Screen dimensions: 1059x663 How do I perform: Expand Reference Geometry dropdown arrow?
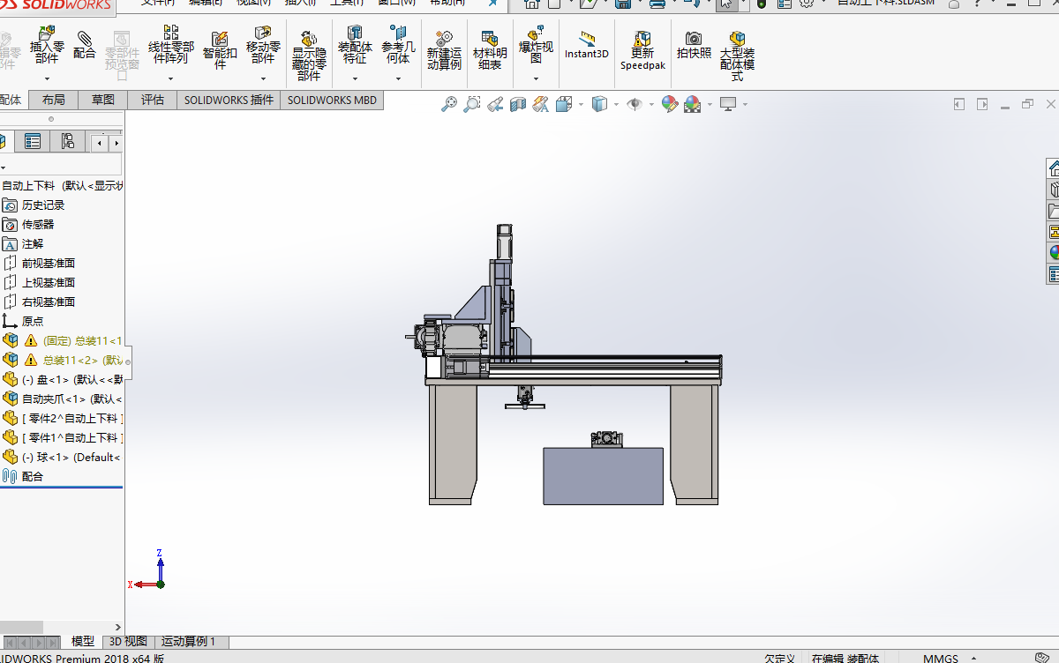(x=398, y=78)
